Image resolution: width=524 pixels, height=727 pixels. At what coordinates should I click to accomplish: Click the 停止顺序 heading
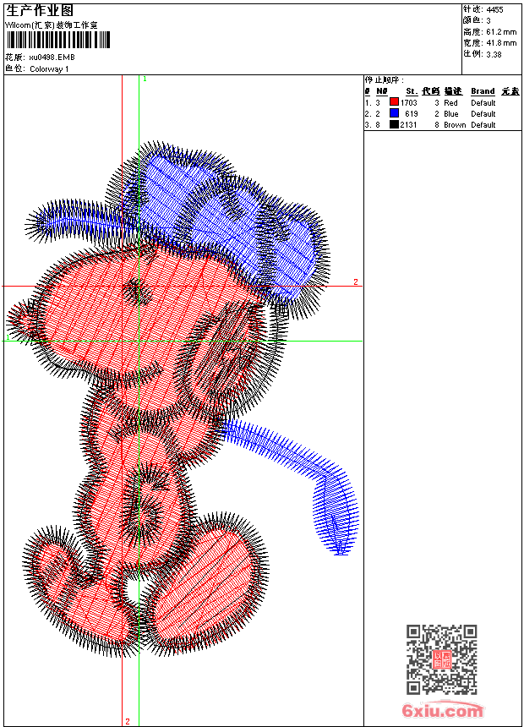point(385,80)
